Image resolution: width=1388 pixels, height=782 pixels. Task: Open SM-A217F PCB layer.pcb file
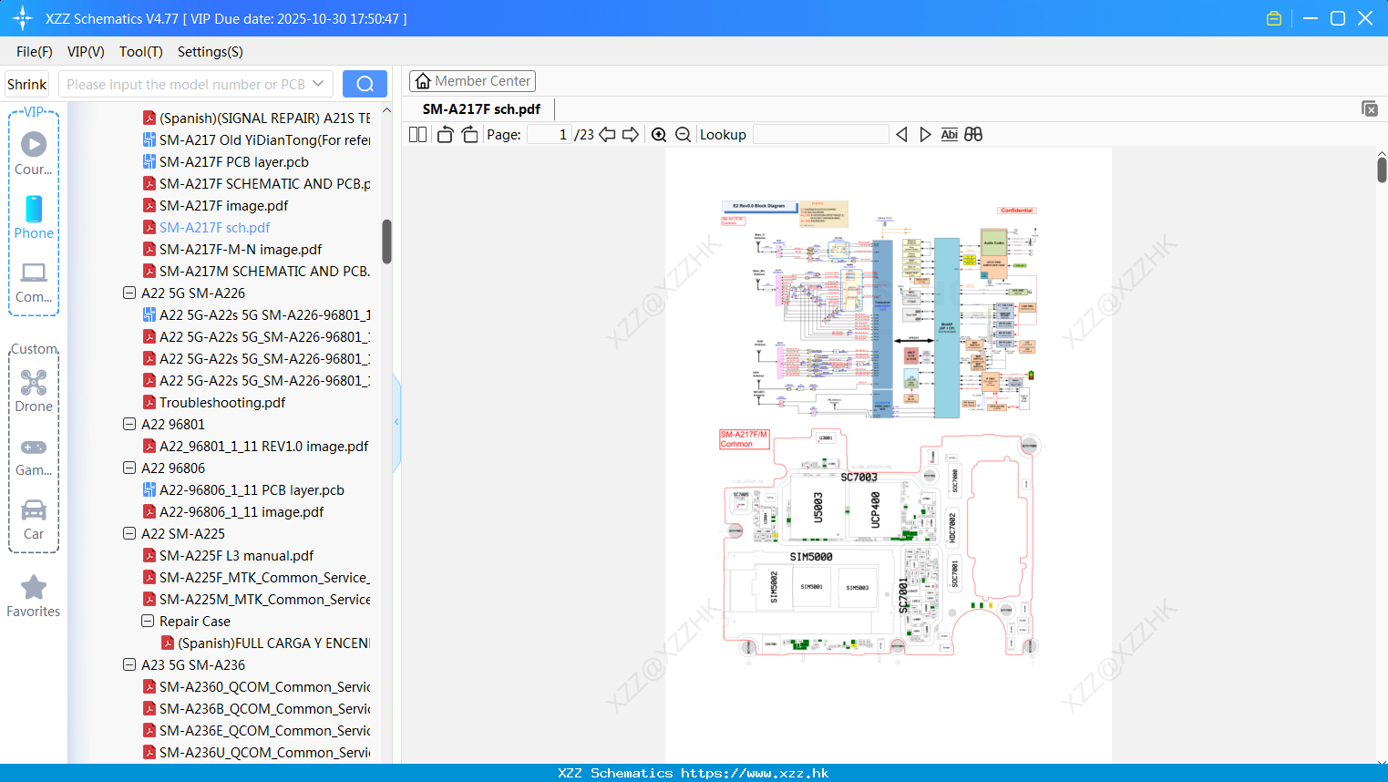click(x=234, y=161)
